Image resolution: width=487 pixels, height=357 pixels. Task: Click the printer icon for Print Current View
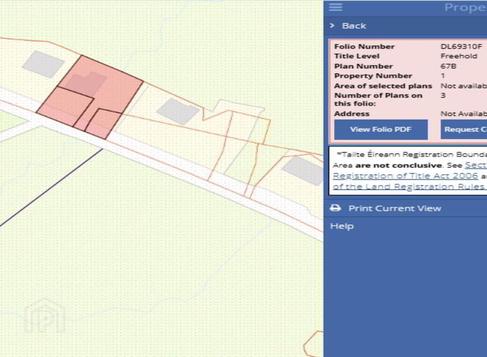[335, 208]
